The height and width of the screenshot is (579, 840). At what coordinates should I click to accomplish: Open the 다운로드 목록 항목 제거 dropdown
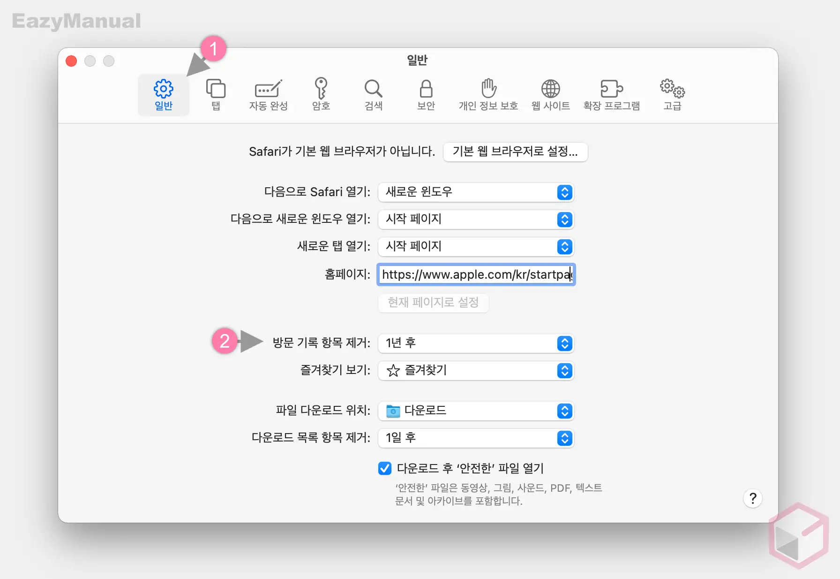tap(476, 438)
